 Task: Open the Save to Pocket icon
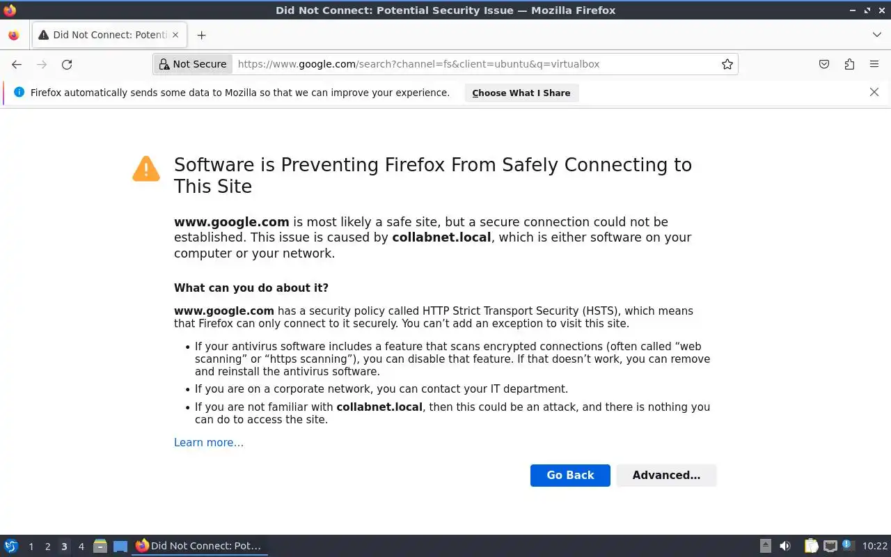[x=824, y=64]
